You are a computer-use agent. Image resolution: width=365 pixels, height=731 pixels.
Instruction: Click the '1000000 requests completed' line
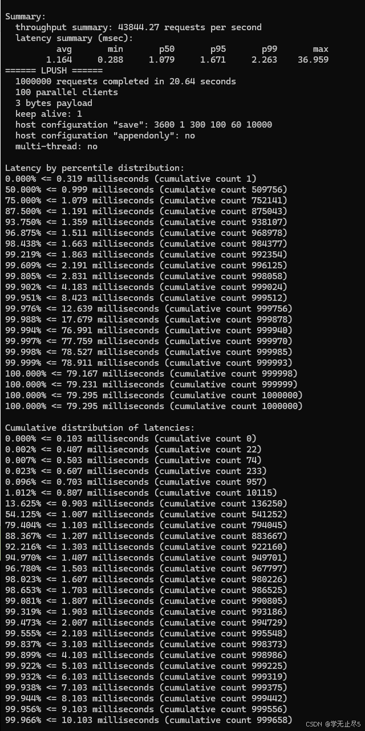pyautogui.click(x=125, y=81)
